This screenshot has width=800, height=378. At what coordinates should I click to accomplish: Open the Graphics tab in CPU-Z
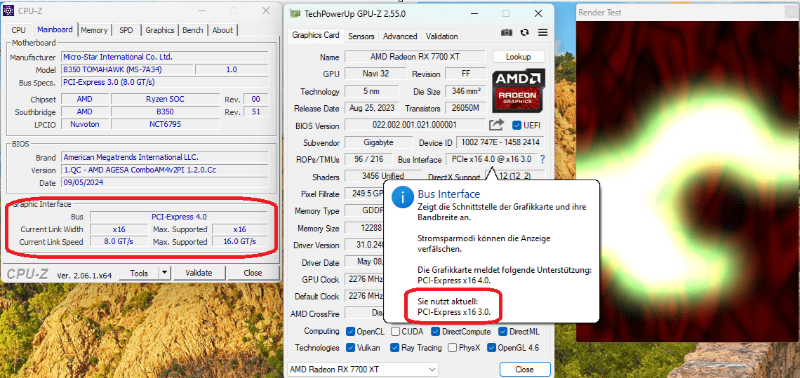tap(160, 30)
